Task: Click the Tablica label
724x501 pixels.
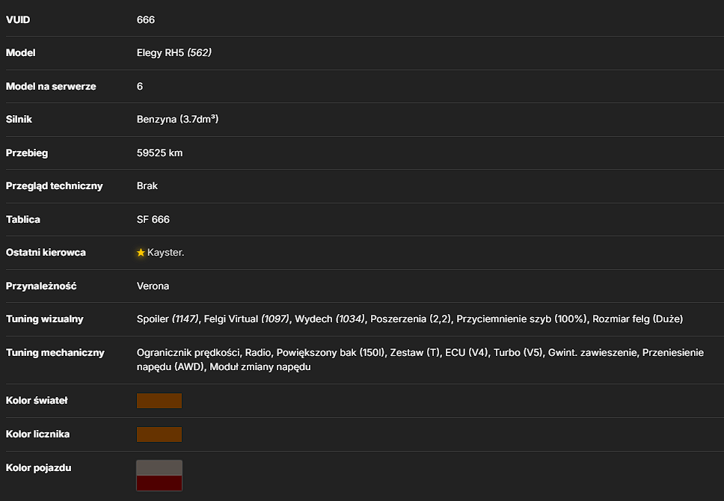Action: pyautogui.click(x=23, y=219)
